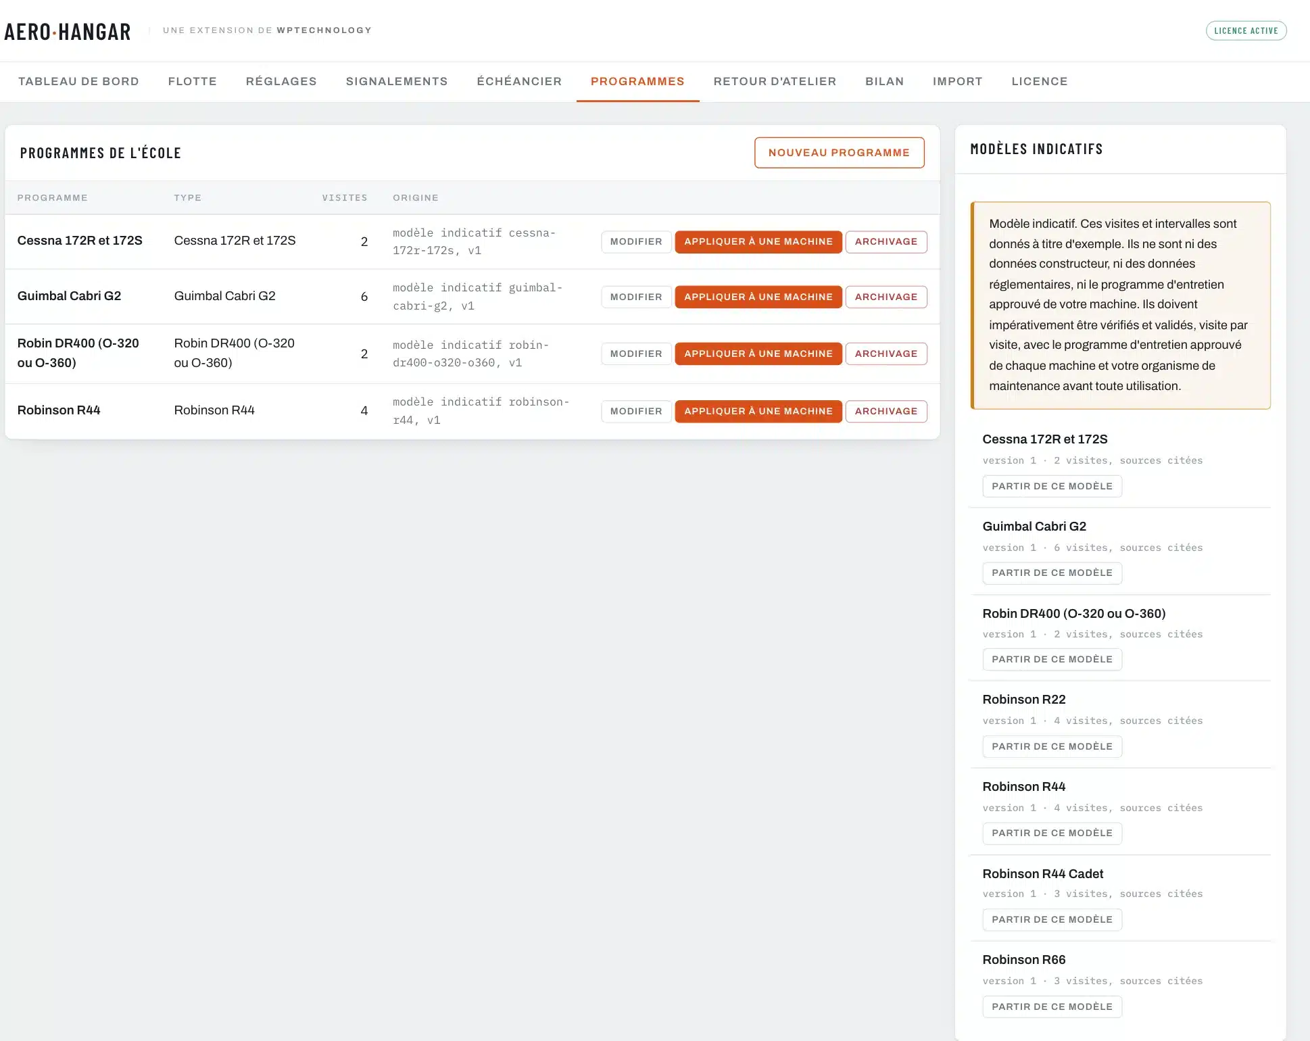1310x1041 pixels.
Task: Switch to the Bilan tab
Action: 884,81
